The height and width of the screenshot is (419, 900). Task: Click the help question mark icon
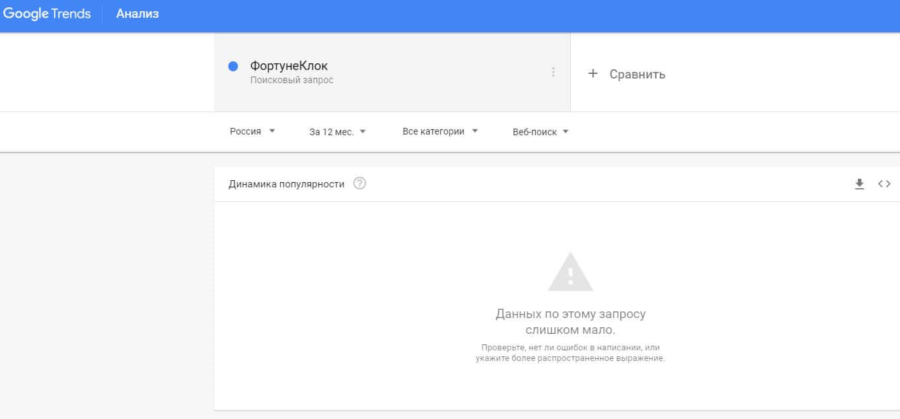click(359, 183)
